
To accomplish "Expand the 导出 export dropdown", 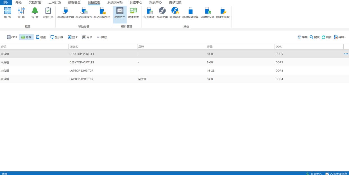I will click(x=340, y=37).
